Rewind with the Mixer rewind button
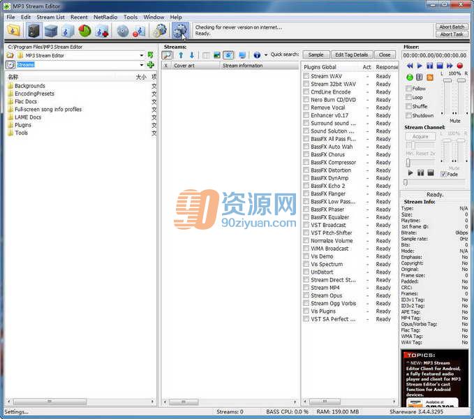The height and width of the screenshot is (419, 474). (410, 66)
